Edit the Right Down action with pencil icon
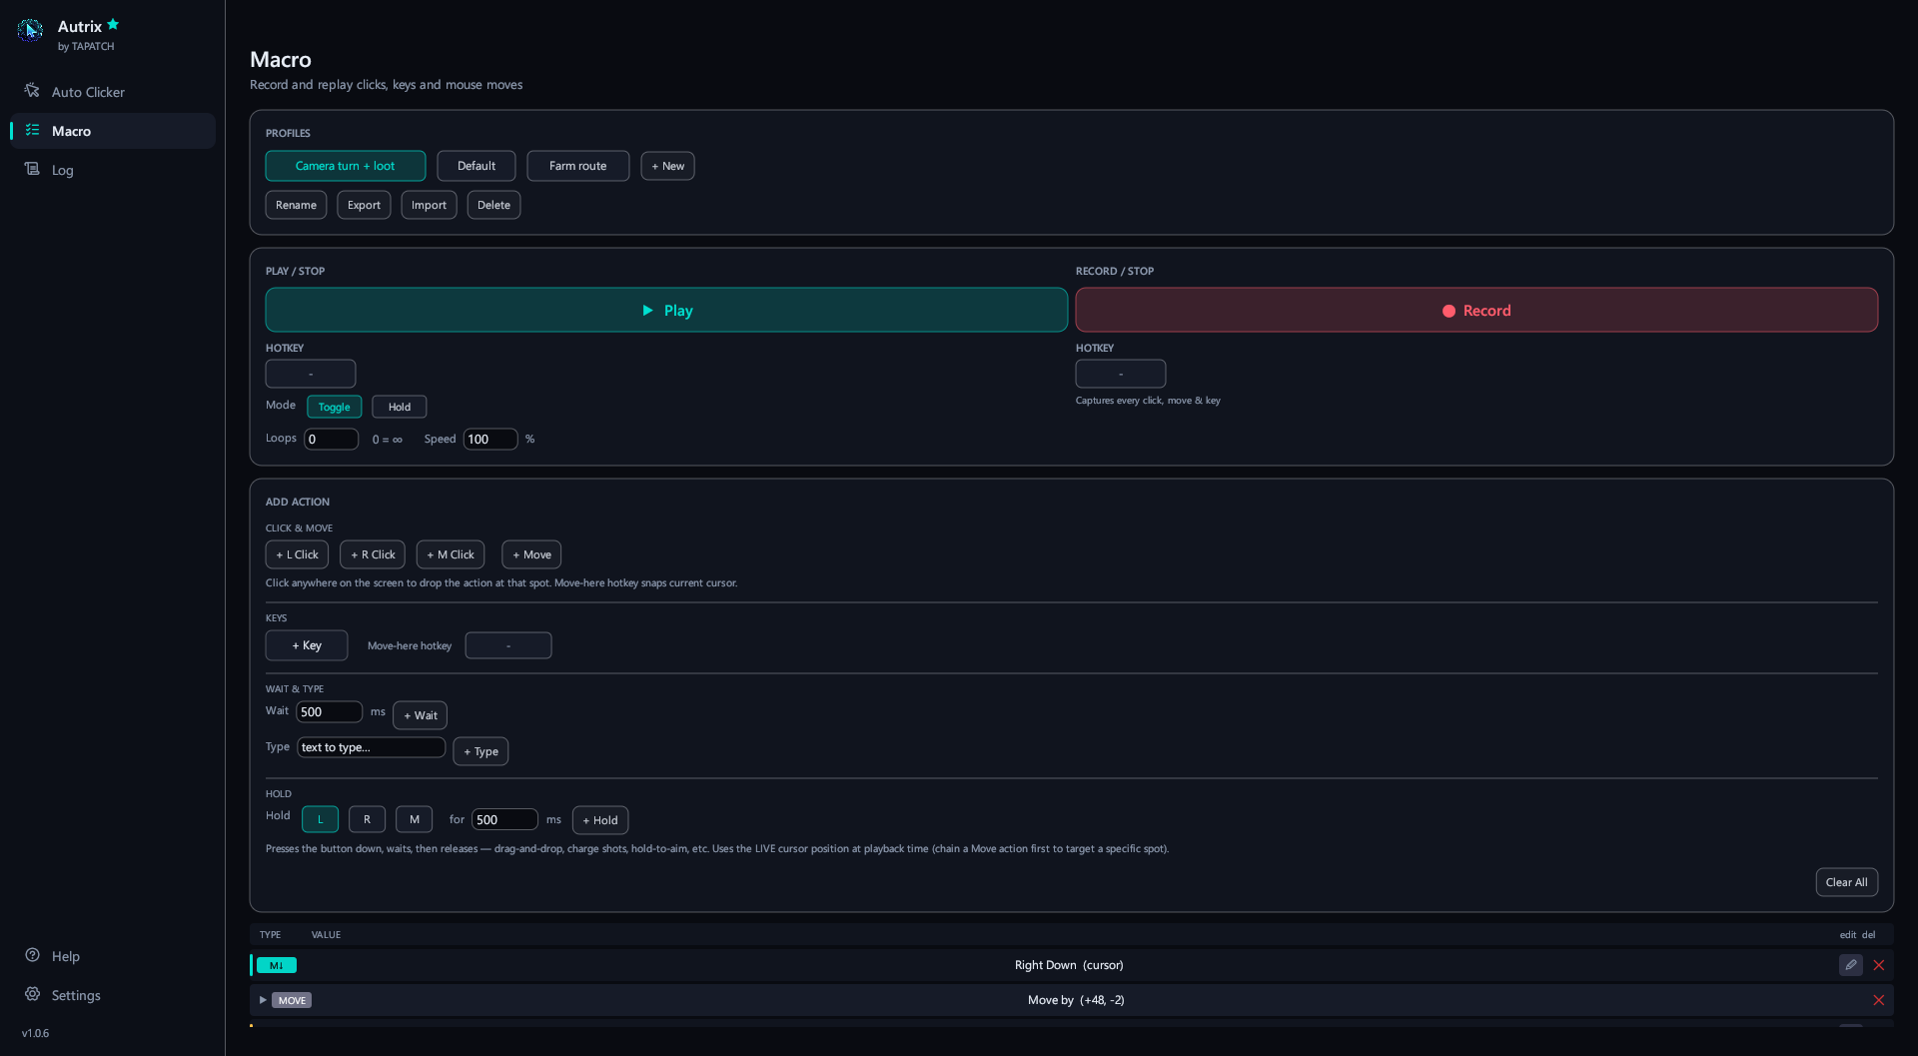 tap(1850, 965)
